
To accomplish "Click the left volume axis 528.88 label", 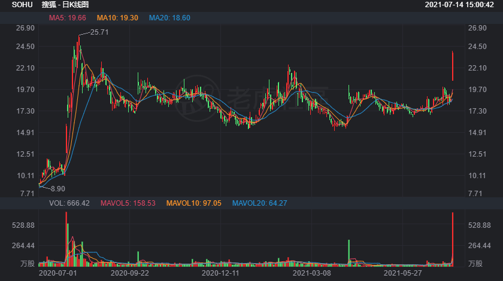I will tap(23, 225).
